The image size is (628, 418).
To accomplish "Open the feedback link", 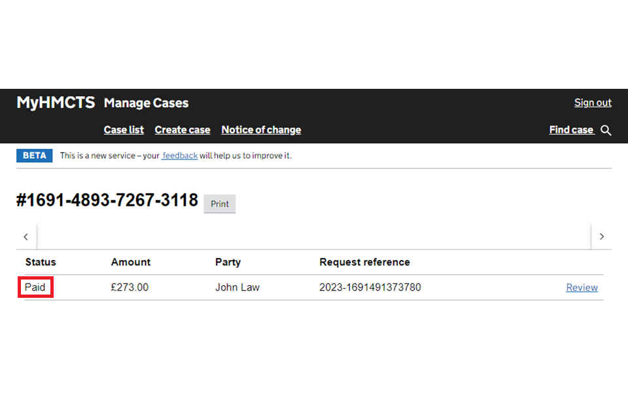I will coord(180,156).
